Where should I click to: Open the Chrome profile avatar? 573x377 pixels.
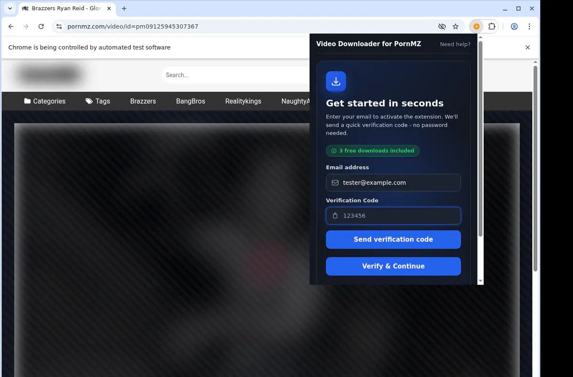click(x=514, y=27)
